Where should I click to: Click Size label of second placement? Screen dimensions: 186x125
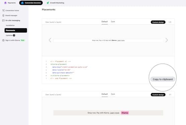pos(53,95)
